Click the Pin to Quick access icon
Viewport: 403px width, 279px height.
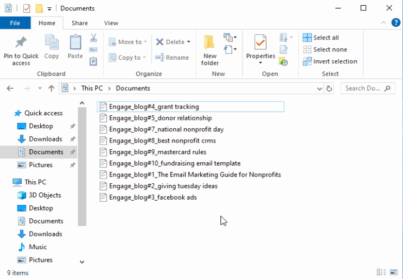(x=21, y=42)
